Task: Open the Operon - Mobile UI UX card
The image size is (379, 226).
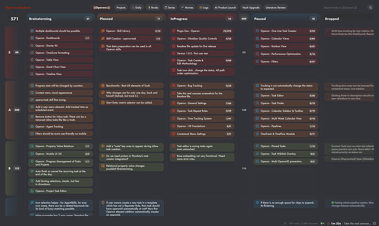Action: pyautogui.click(x=60, y=154)
